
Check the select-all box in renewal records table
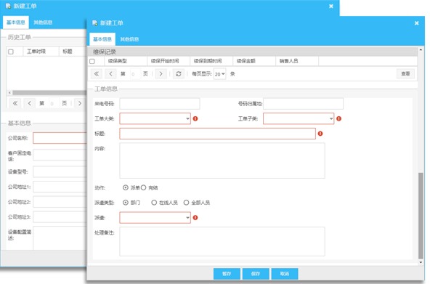tap(92, 61)
